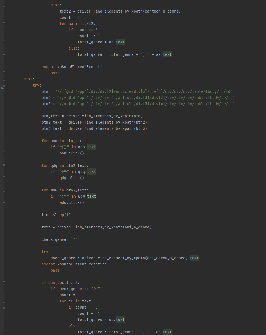The height and width of the screenshot is (335, 266).
Task: Click the line 'if "작품" in nnn.text:'
Action: coord(74,147)
